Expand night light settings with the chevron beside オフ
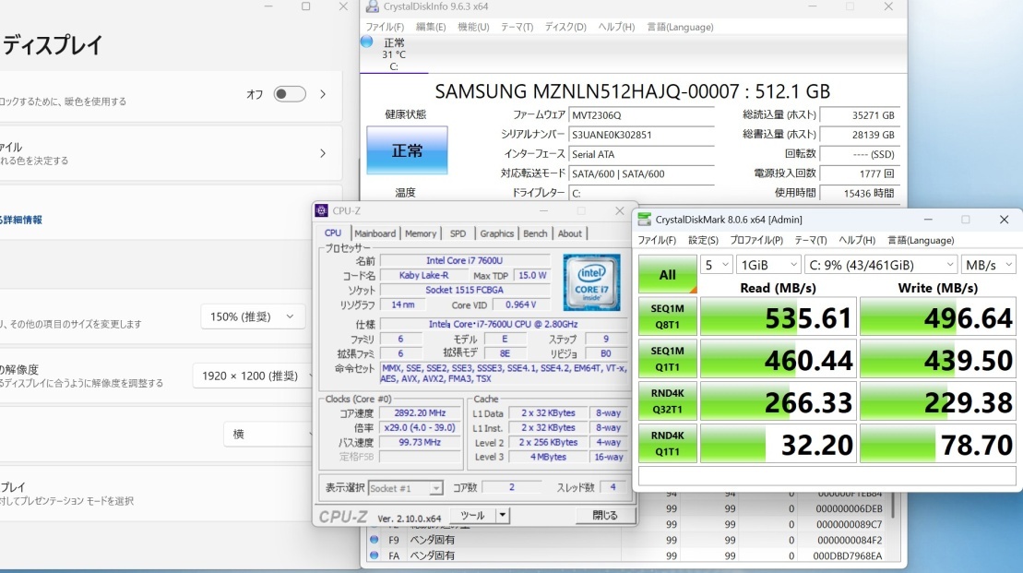This screenshot has height=573, width=1023. pyautogui.click(x=323, y=94)
